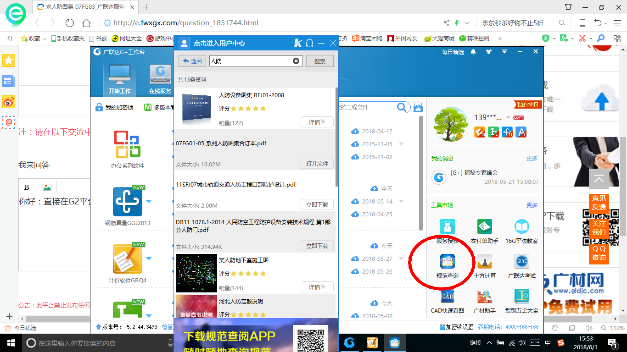Clear the 人防 search text with the X

click(296, 61)
